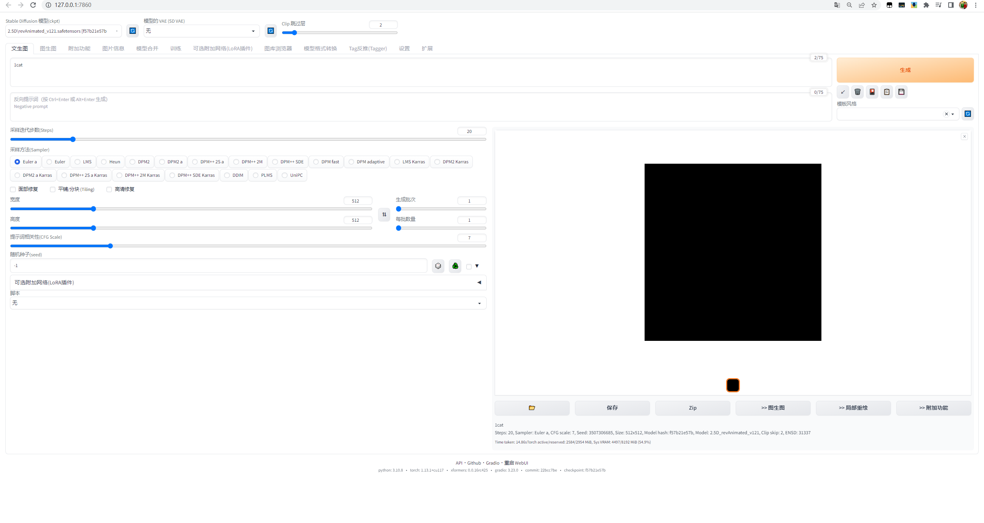Click the 重启 WebUI link in footer
984x523 pixels.
tap(516, 463)
